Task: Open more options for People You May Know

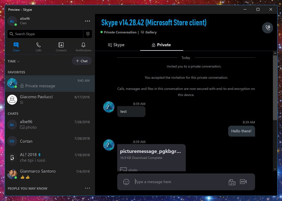Action: click(x=87, y=188)
